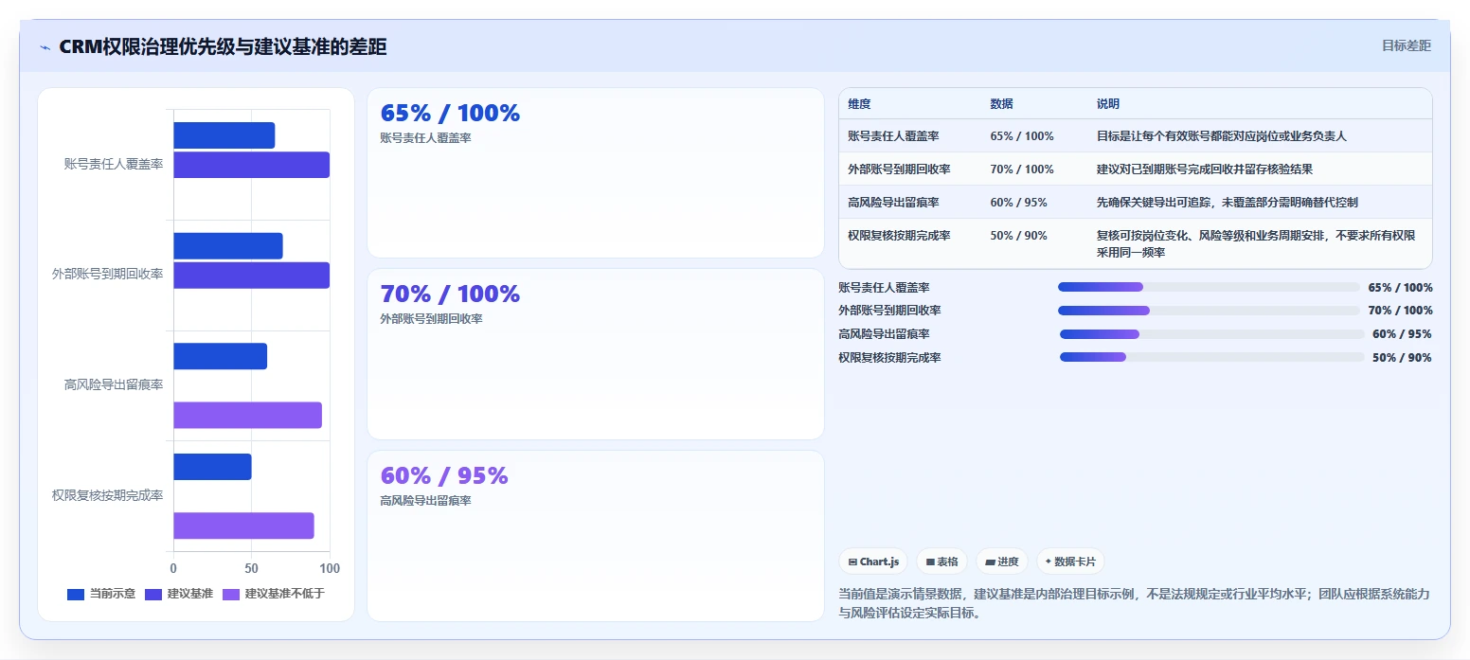Click description starting 目标是让每个有效账号
Screen dimensions: 1470x660
coord(1221,136)
